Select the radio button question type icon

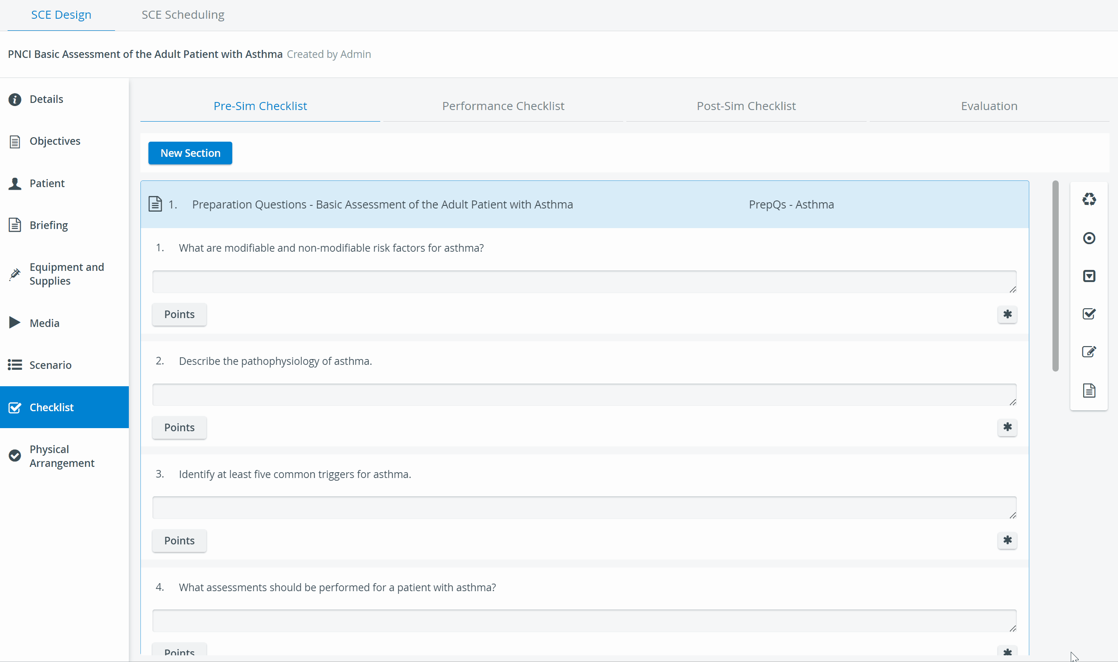click(x=1089, y=238)
